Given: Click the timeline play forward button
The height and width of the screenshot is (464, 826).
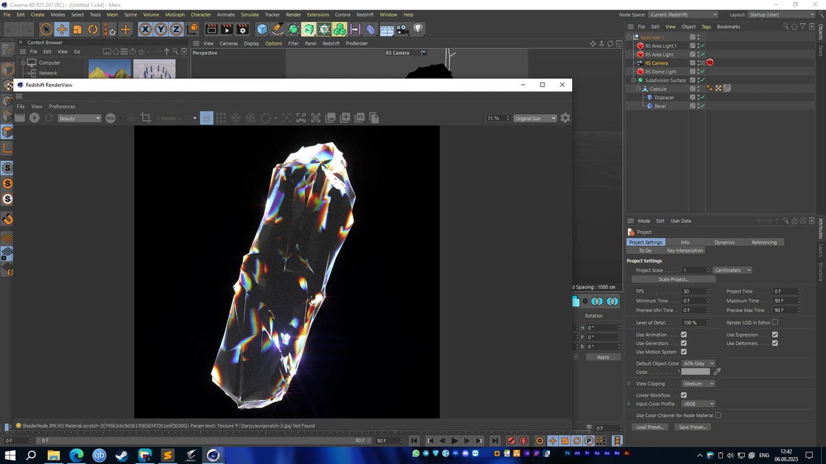Looking at the screenshot, I should (454, 441).
